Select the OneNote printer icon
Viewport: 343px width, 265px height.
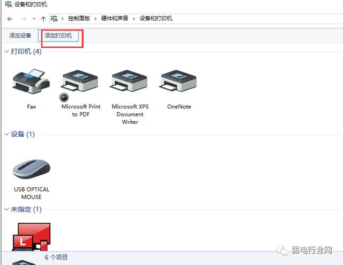[178, 82]
